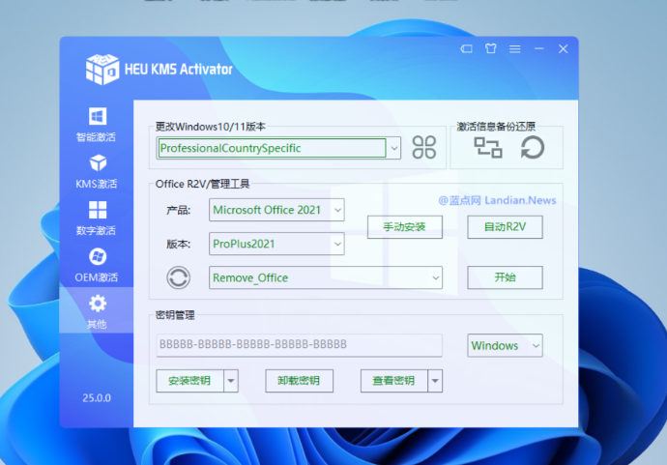Click the BBBBB product key input field

tap(299, 345)
